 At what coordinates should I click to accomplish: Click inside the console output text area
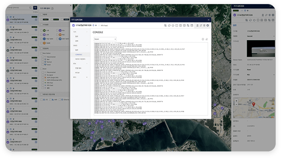tap(151, 79)
